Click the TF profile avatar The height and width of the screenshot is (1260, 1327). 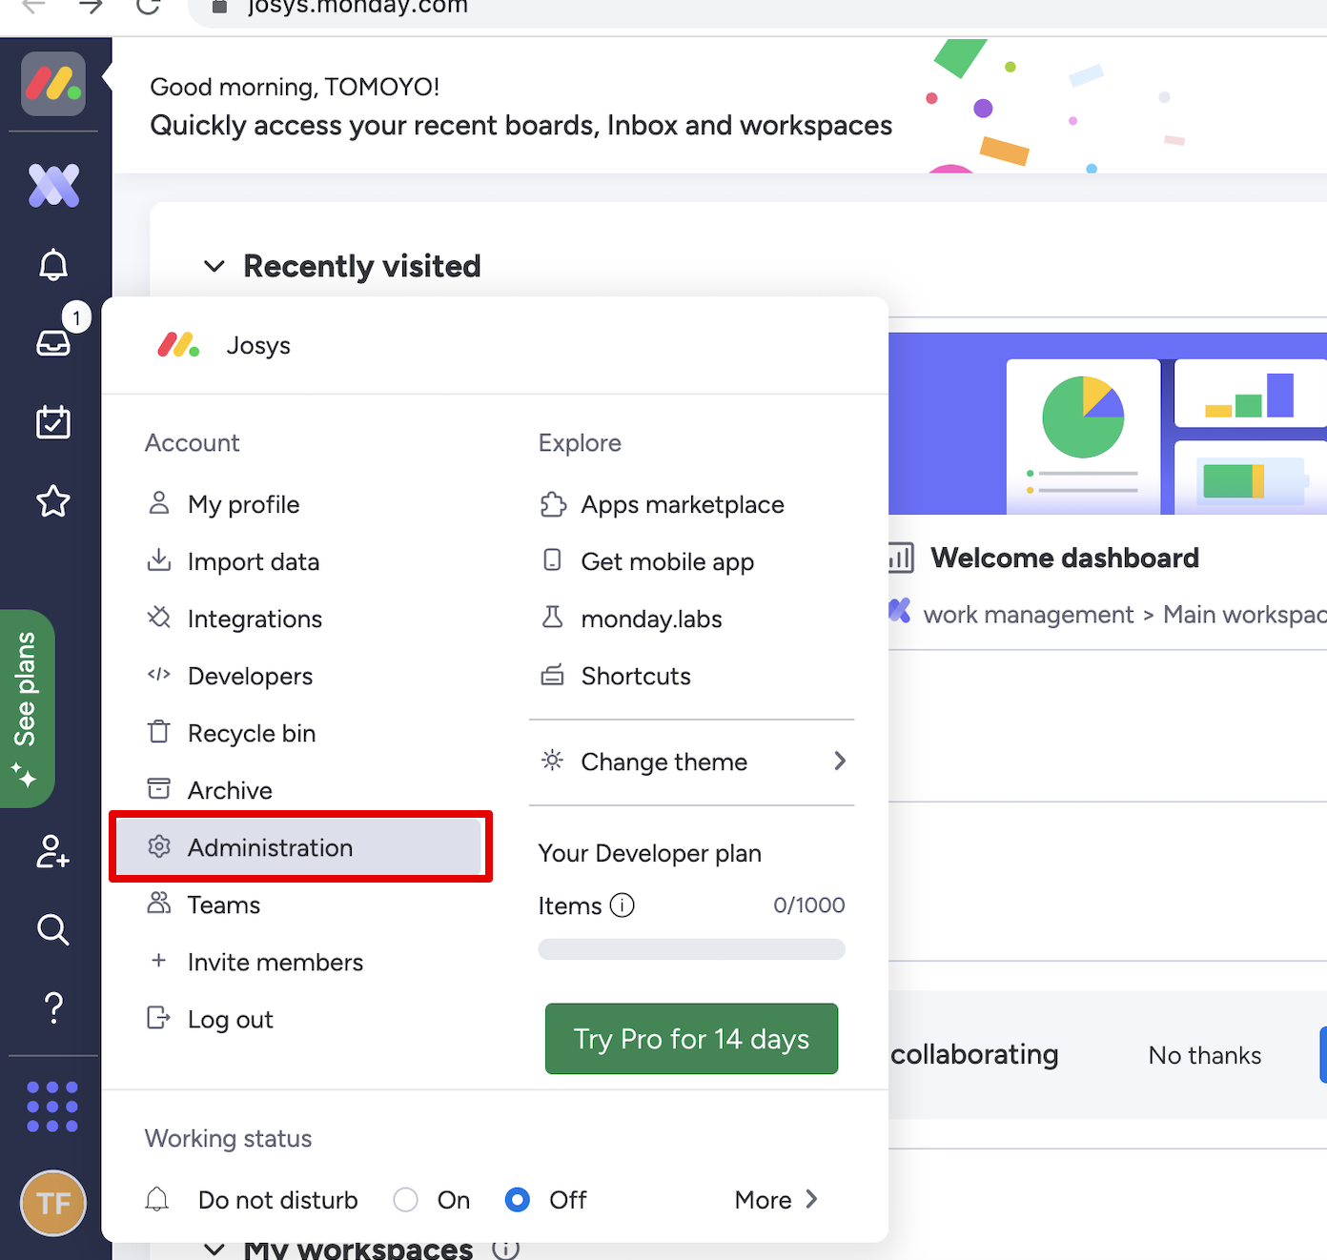click(53, 1203)
